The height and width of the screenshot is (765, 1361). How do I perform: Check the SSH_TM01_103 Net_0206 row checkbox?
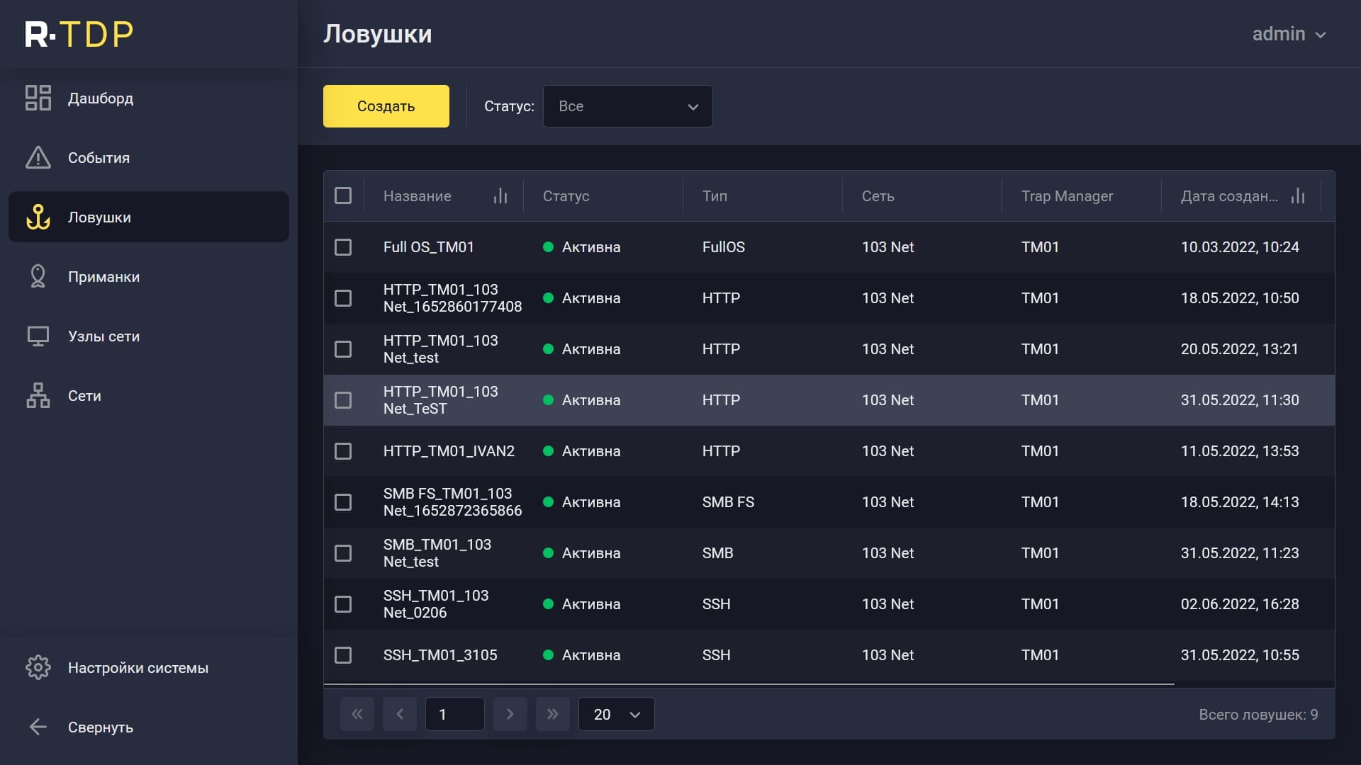pos(343,603)
